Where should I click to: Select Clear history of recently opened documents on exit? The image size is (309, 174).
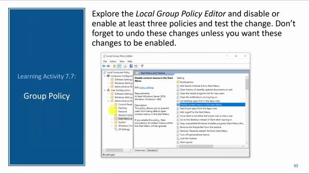pyautogui.click(x=206, y=89)
